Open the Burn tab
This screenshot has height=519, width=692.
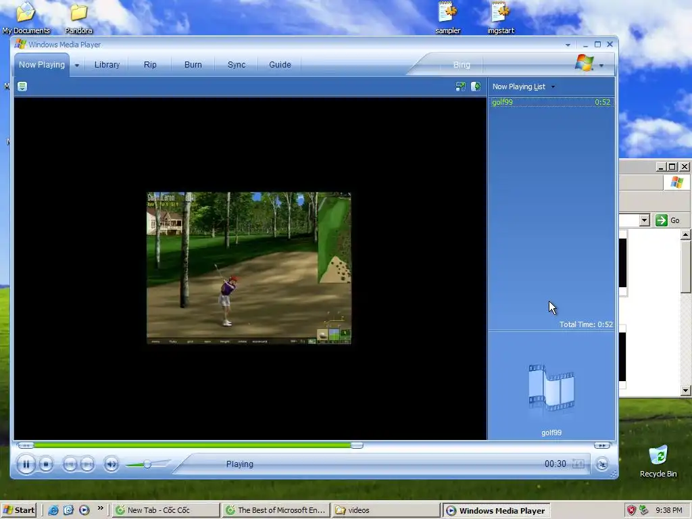193,64
